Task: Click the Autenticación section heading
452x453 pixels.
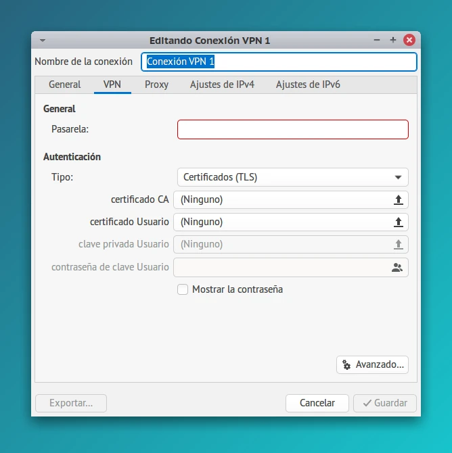Action: point(72,157)
